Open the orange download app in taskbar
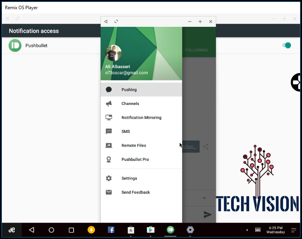This screenshot has width=302, height=239. (x=91, y=230)
